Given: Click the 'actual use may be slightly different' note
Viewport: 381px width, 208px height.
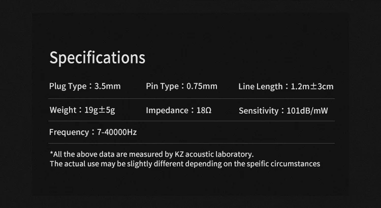Looking at the screenshot, I should tap(185, 164).
